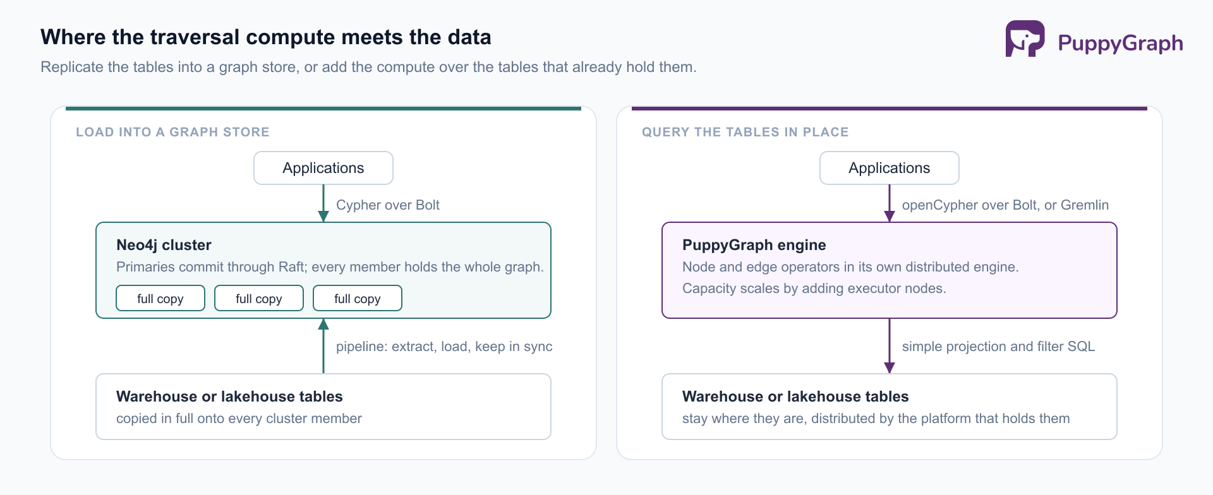1213x495 pixels.
Task: Click the PuppyGraph brand name text
Action: coord(1120,43)
